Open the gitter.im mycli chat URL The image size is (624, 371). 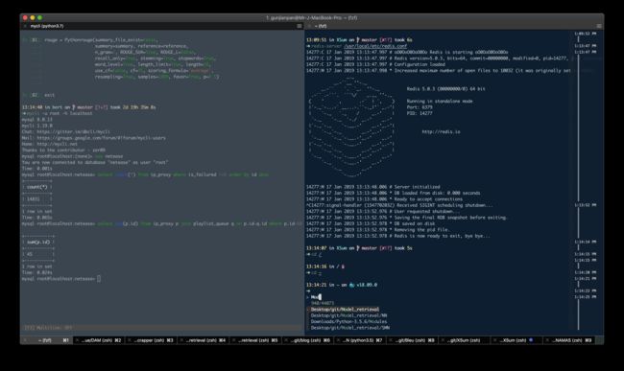pos(73,132)
